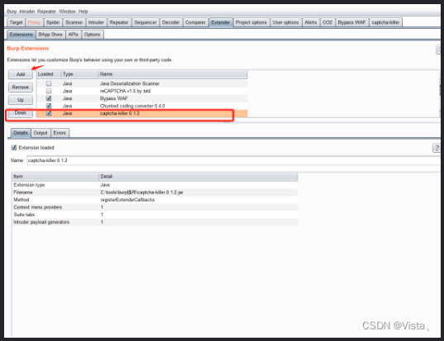
Task: Switch to the Errors tab
Action: 60,133
